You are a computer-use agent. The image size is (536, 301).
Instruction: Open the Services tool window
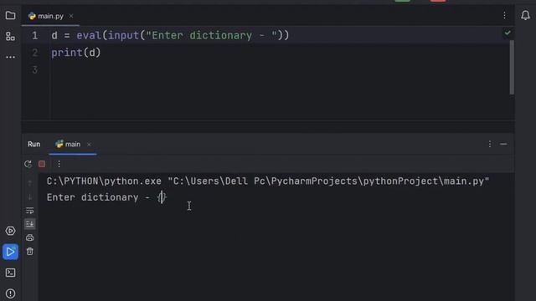[x=10, y=231]
